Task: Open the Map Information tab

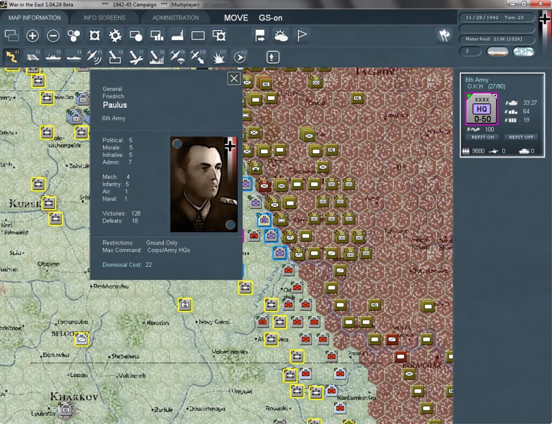Action: [x=34, y=18]
